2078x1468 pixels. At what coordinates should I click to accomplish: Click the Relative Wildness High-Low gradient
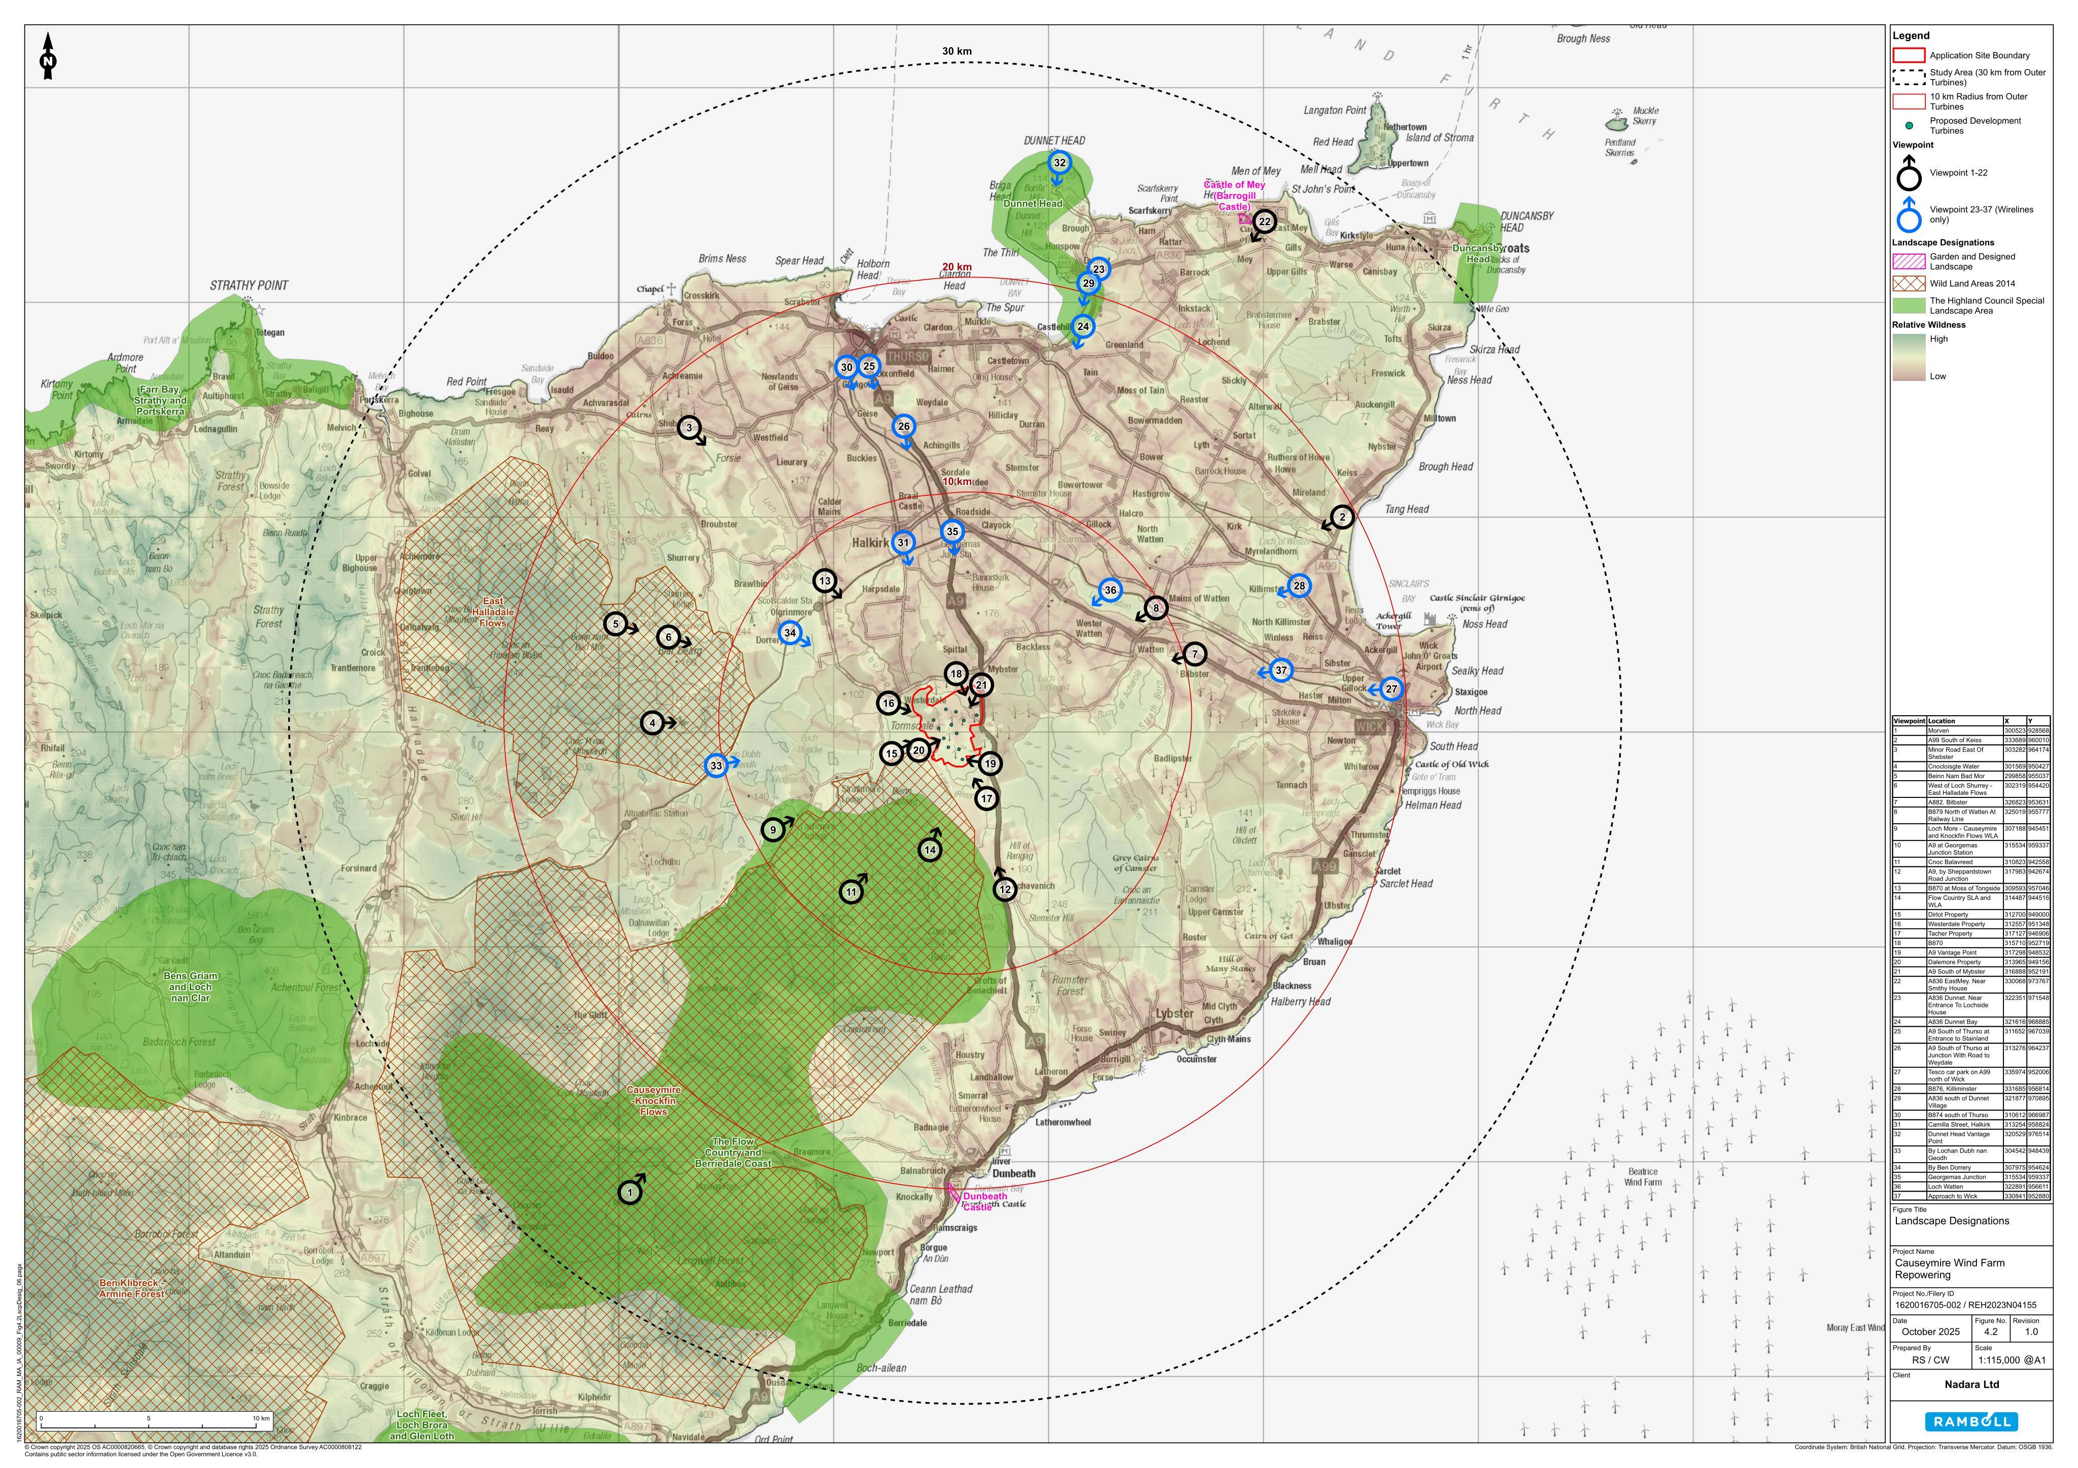(x=1909, y=357)
